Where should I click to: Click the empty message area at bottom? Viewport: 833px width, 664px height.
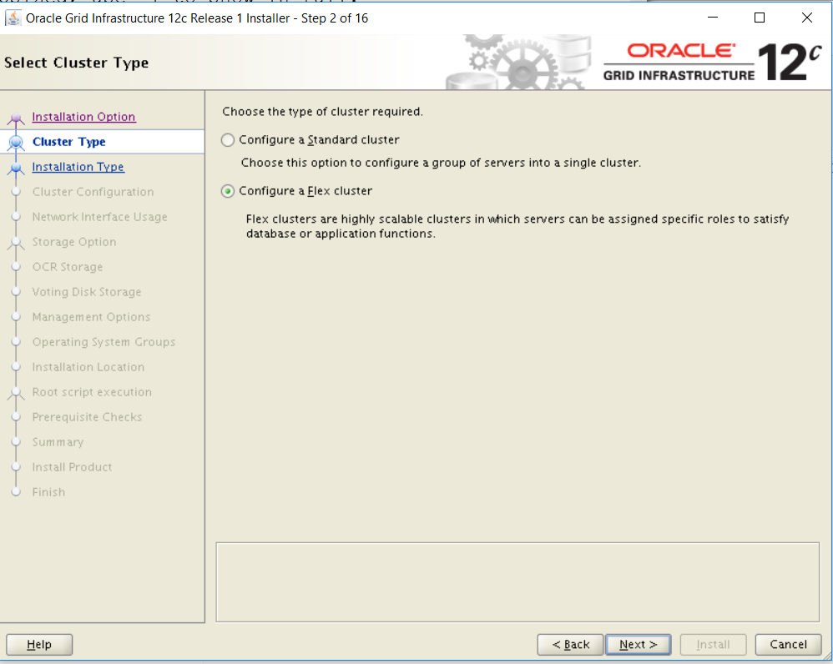pos(517,582)
